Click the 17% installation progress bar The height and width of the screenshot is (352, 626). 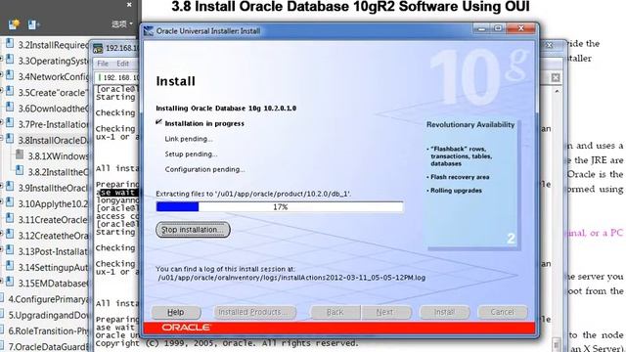pos(280,206)
